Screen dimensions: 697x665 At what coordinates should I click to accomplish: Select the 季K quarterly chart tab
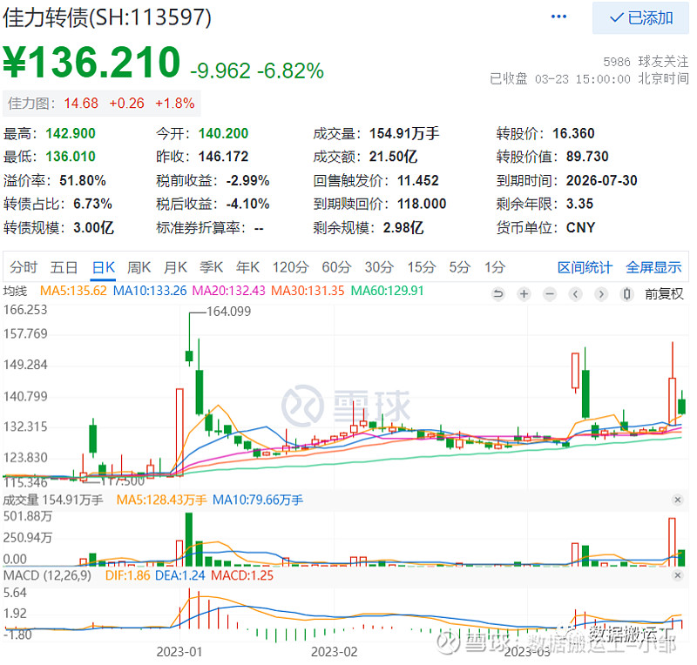click(x=211, y=267)
